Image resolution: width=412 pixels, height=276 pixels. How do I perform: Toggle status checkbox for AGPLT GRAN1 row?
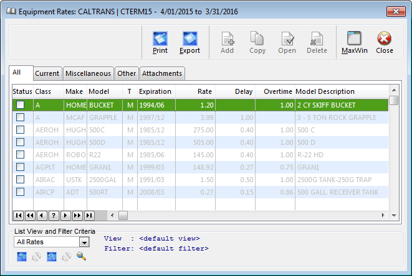pos(20,167)
